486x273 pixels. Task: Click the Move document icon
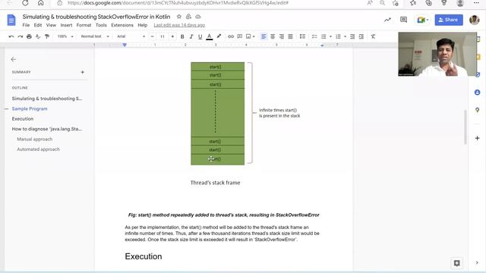click(188, 17)
